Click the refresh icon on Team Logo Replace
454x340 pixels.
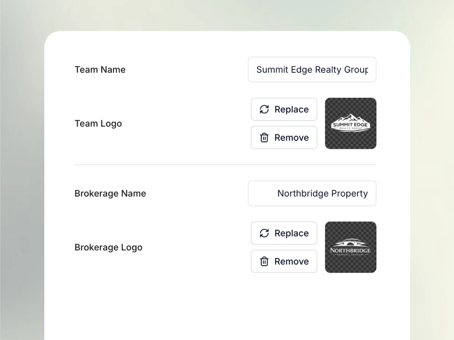(x=264, y=110)
